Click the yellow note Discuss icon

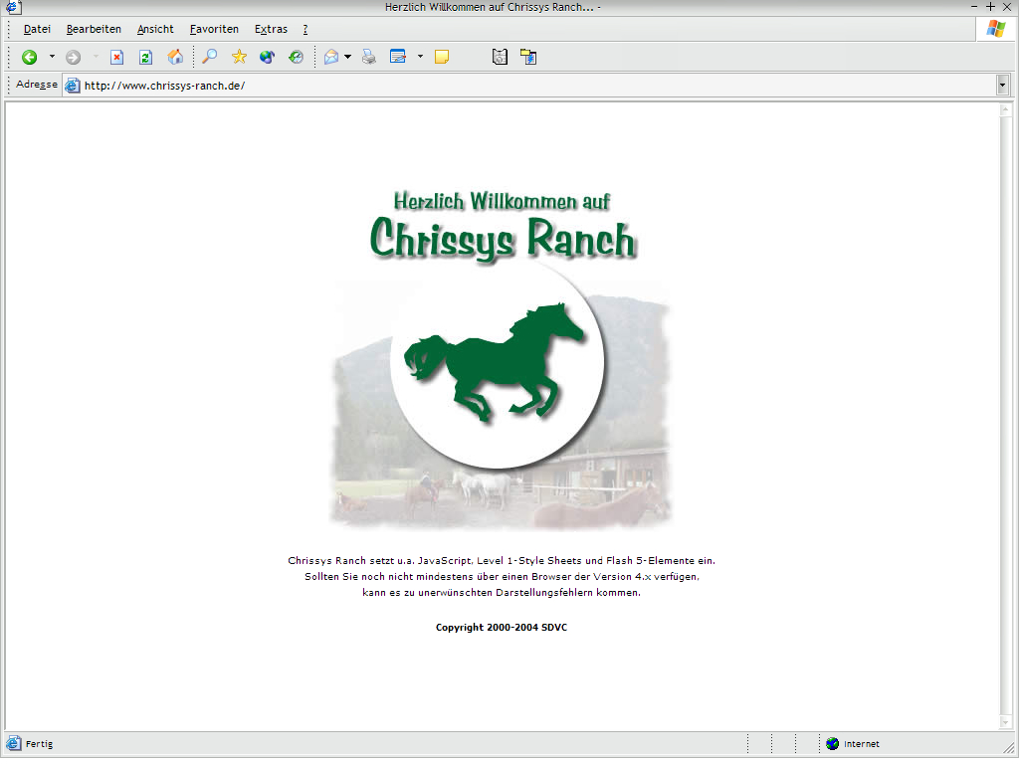[x=442, y=57]
